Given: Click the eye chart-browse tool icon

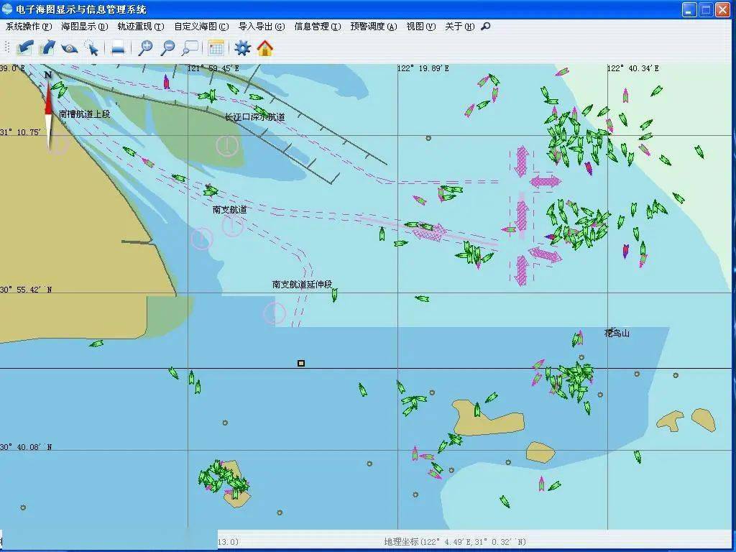Looking at the screenshot, I should click(70, 48).
